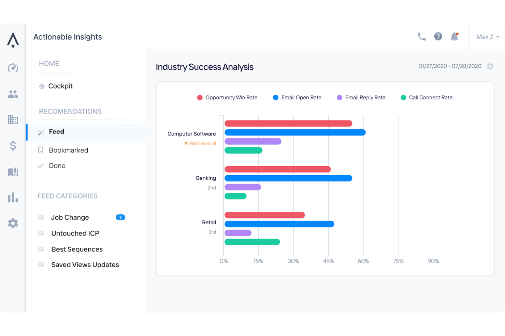Open the people contacts icon in sidebar
Screen dimensions: 505x336
(x=13, y=94)
